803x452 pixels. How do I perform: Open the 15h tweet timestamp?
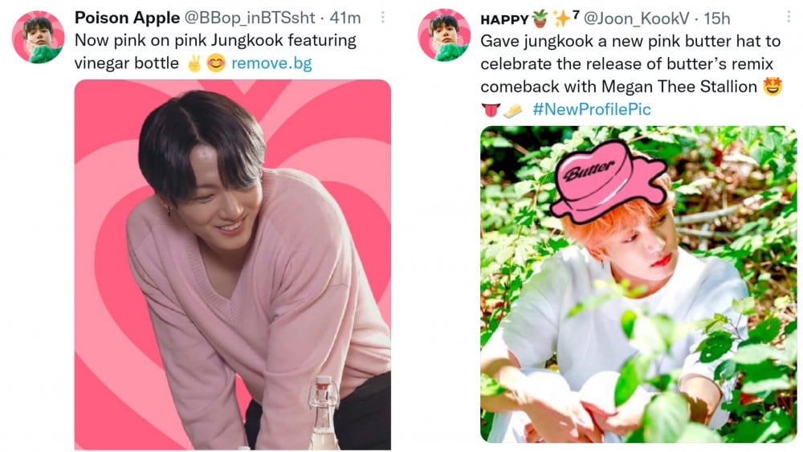pyautogui.click(x=717, y=19)
